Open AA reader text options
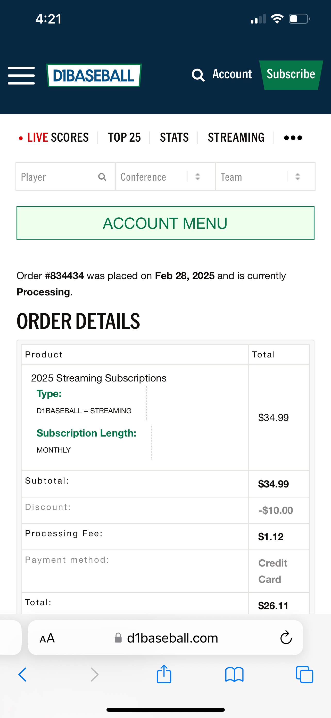Screen dimensions: 331x718 click(x=47, y=638)
